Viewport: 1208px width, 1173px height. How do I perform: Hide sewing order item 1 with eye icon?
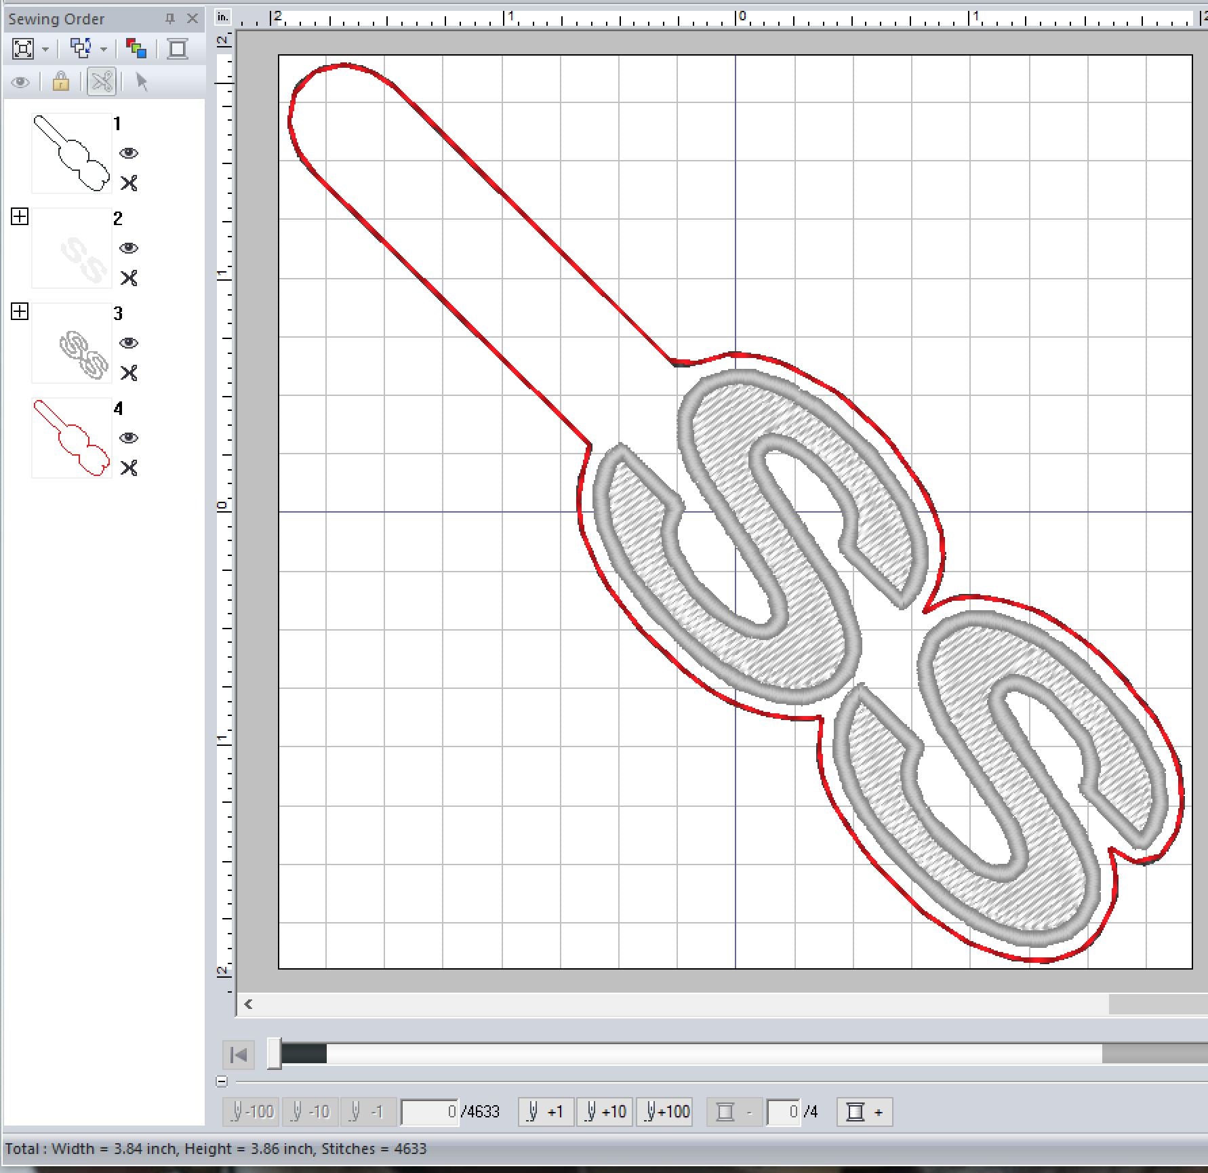(x=129, y=153)
